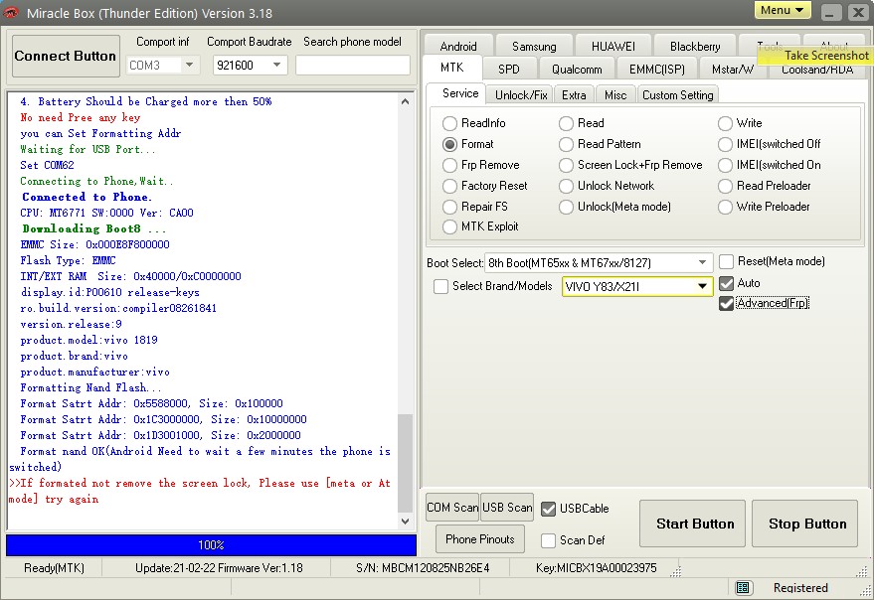This screenshot has width=874, height=600.
Task: Switch to the Custom Setting sub-tab
Action: tap(678, 94)
